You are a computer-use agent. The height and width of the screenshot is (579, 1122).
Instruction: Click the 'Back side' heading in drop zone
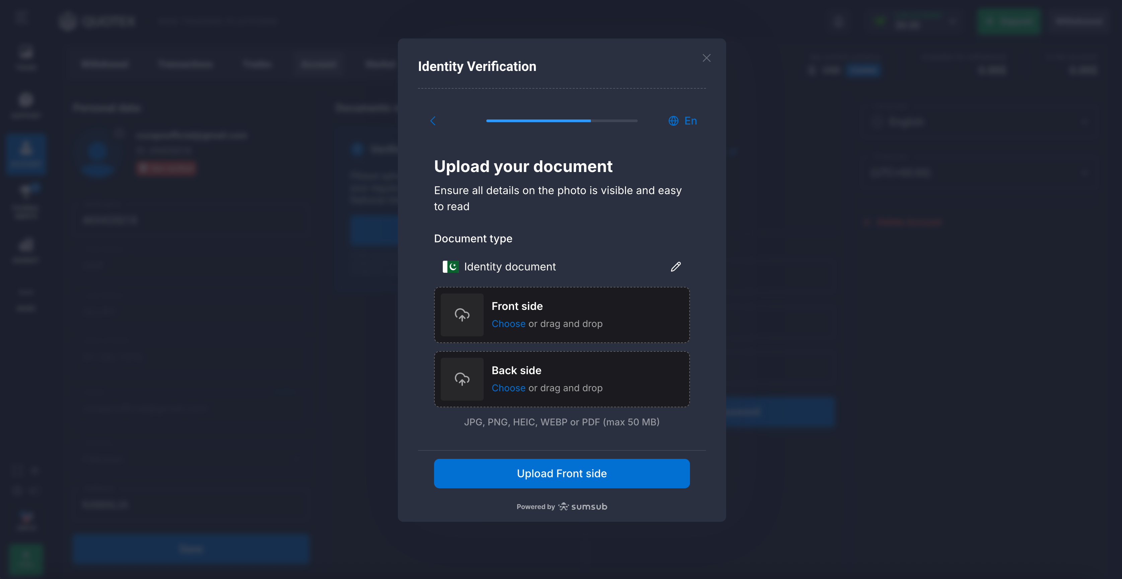click(x=516, y=370)
